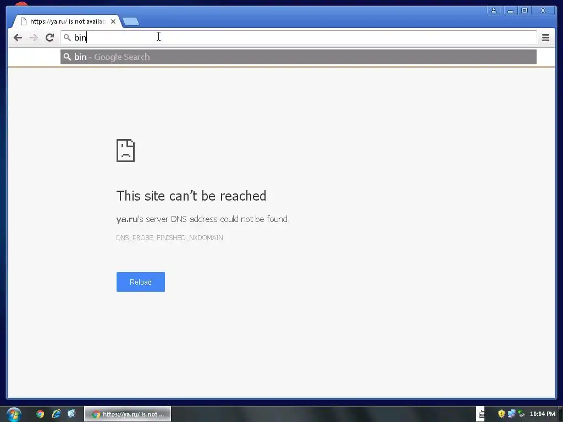Screen dimensions: 563x422
Task: Switch to Chrome window taskbar button
Action: 128,414
